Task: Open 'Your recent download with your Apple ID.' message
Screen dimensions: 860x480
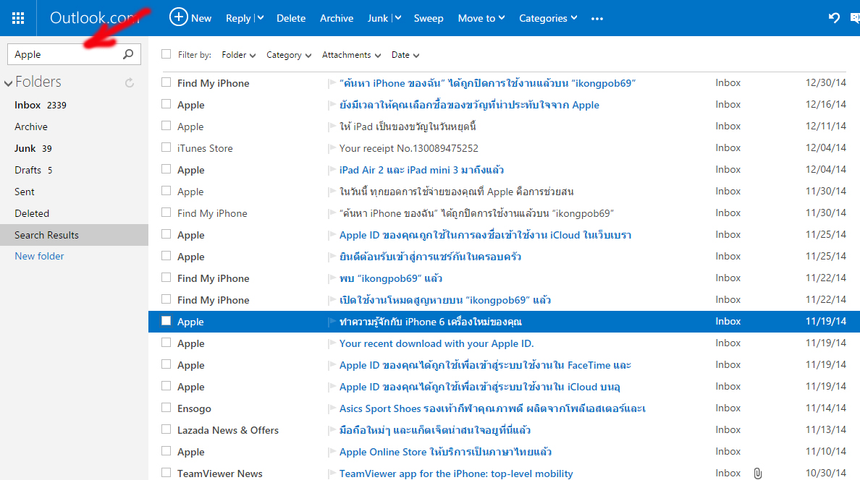Action: 437,343
